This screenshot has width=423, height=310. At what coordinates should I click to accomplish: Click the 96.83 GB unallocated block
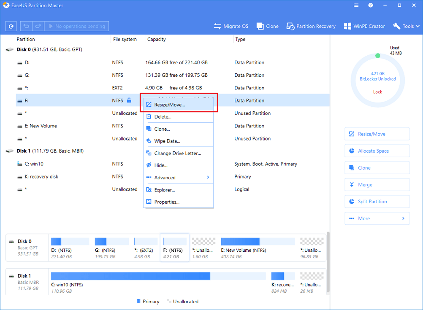(x=312, y=248)
